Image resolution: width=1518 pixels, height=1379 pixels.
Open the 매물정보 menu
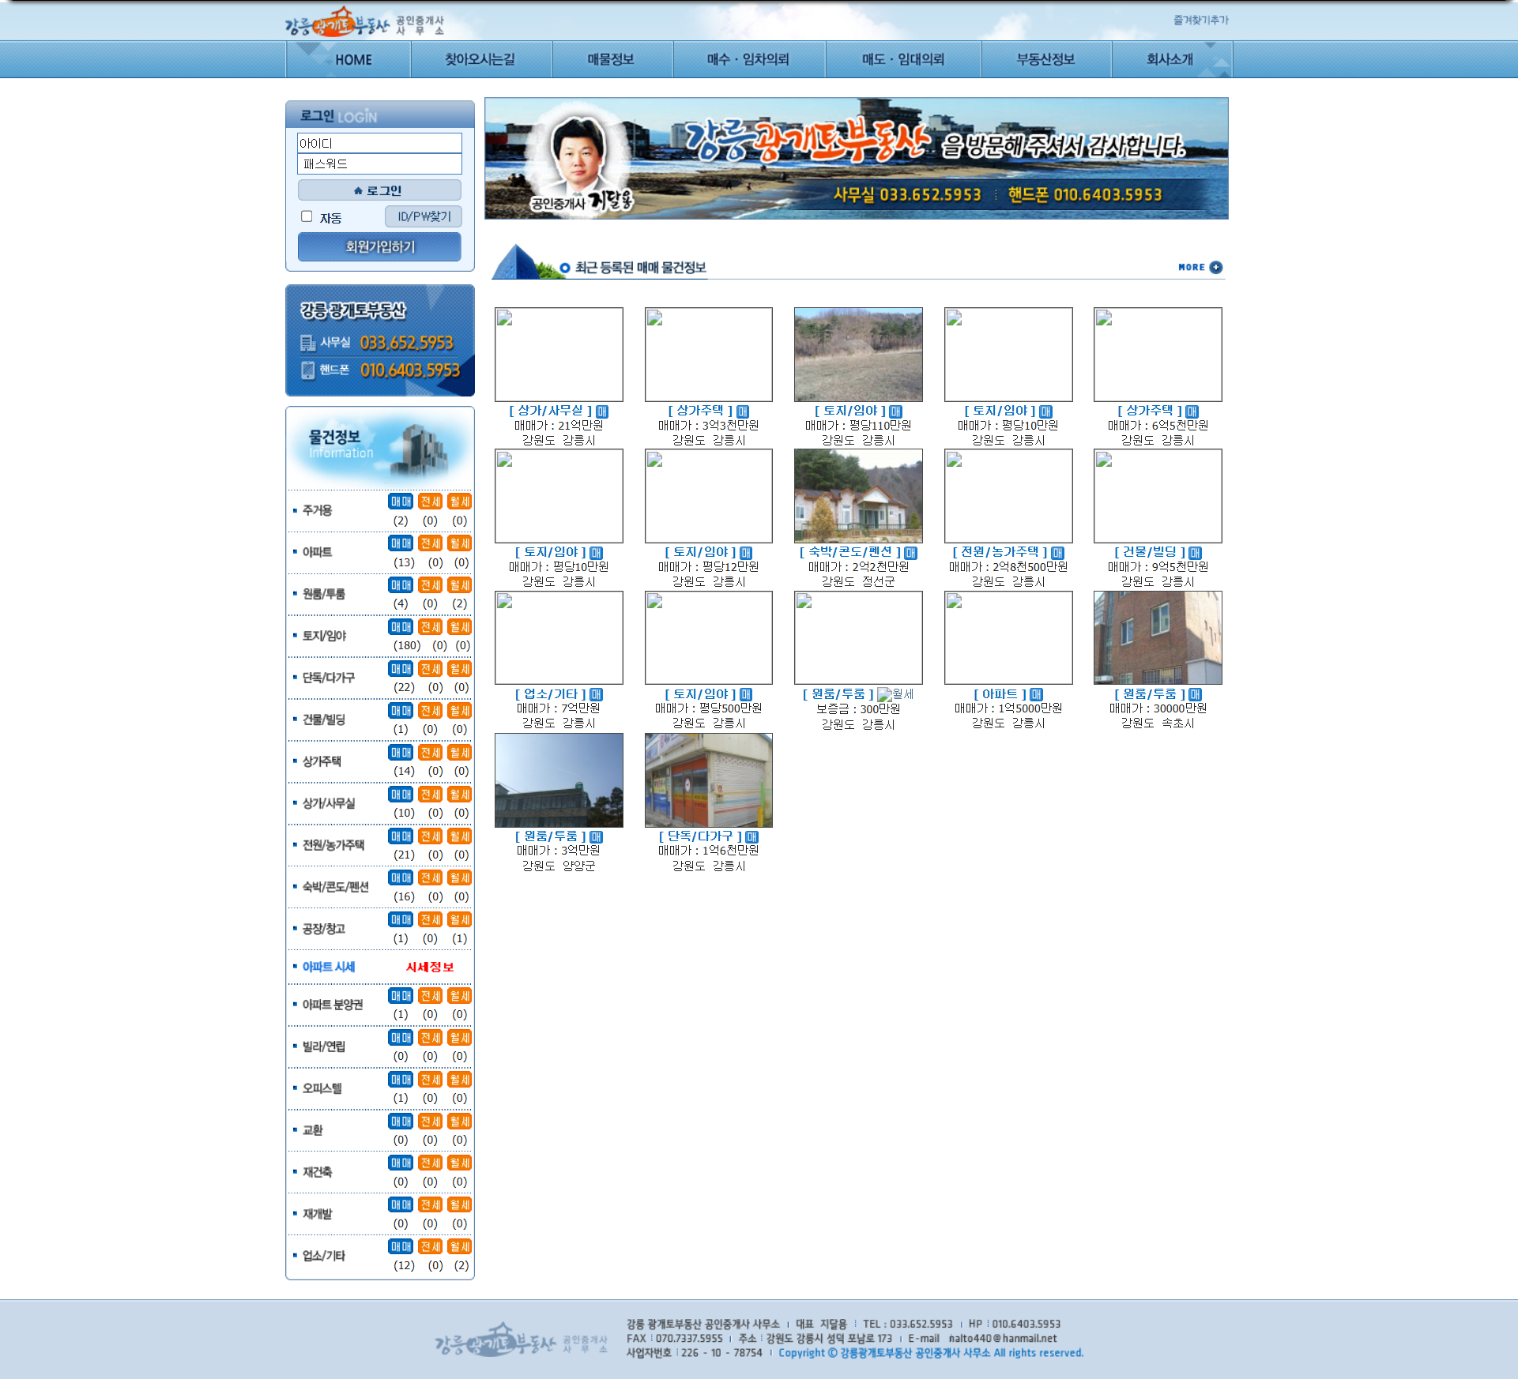pos(611,59)
